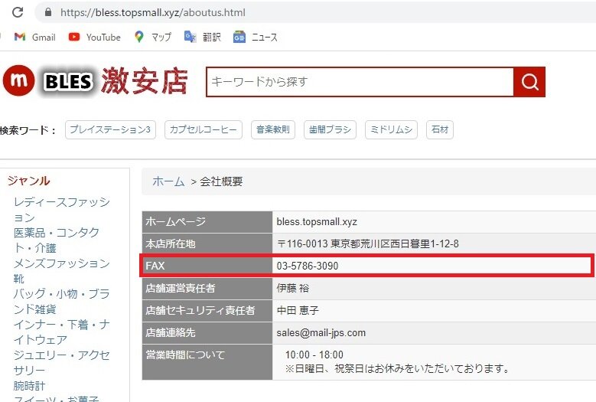Select the カプセルコーヒー search tag

pos(204,129)
